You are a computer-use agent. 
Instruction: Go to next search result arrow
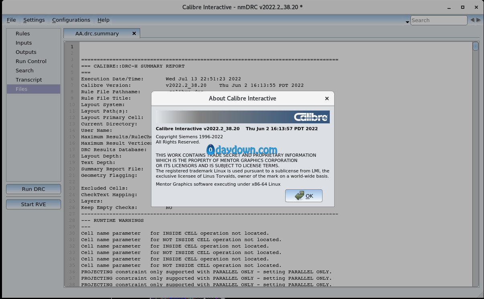tap(478, 20)
